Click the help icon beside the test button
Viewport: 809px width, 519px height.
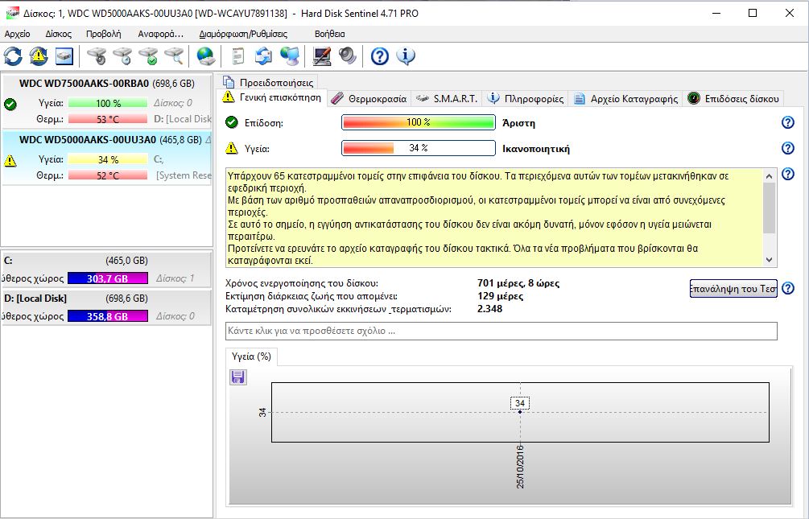pos(788,288)
